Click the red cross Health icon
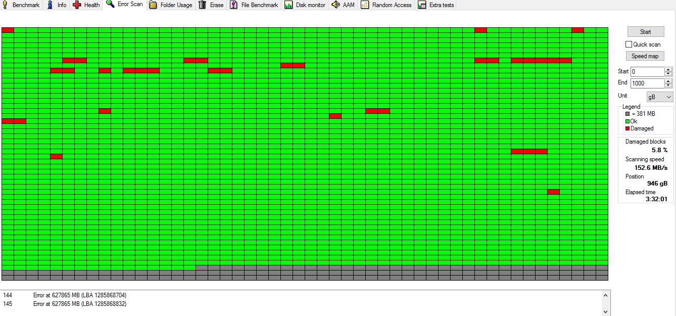This screenshot has height=316, width=676. 76,5
